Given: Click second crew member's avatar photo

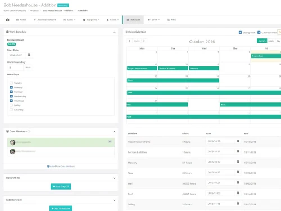Looking at the screenshot, I should [12, 151].
